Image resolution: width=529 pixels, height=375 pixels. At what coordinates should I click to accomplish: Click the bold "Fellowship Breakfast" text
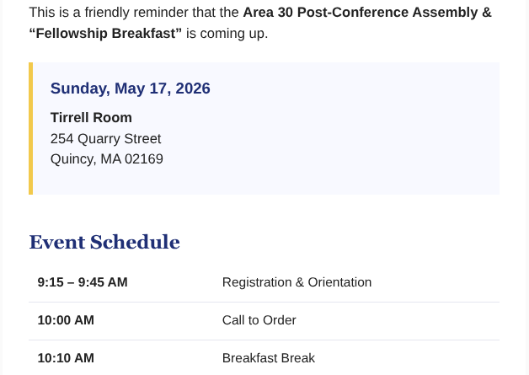(105, 34)
